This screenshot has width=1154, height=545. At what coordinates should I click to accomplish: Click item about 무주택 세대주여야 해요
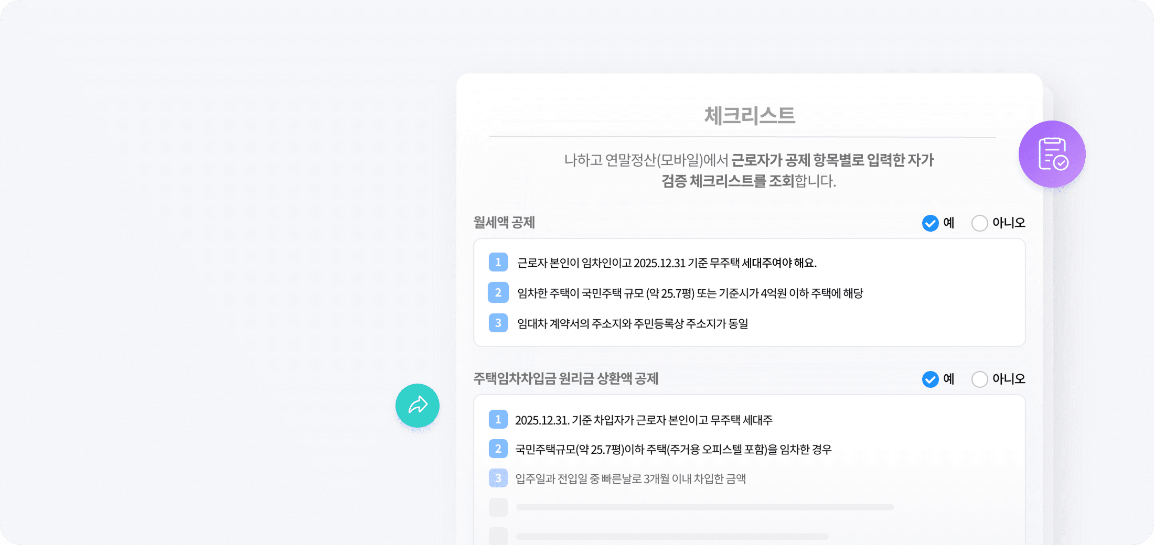(x=667, y=263)
